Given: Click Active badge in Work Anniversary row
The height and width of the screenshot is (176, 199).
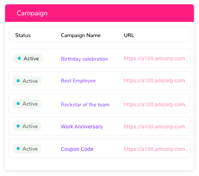Looking at the screenshot, I should click(27, 126).
